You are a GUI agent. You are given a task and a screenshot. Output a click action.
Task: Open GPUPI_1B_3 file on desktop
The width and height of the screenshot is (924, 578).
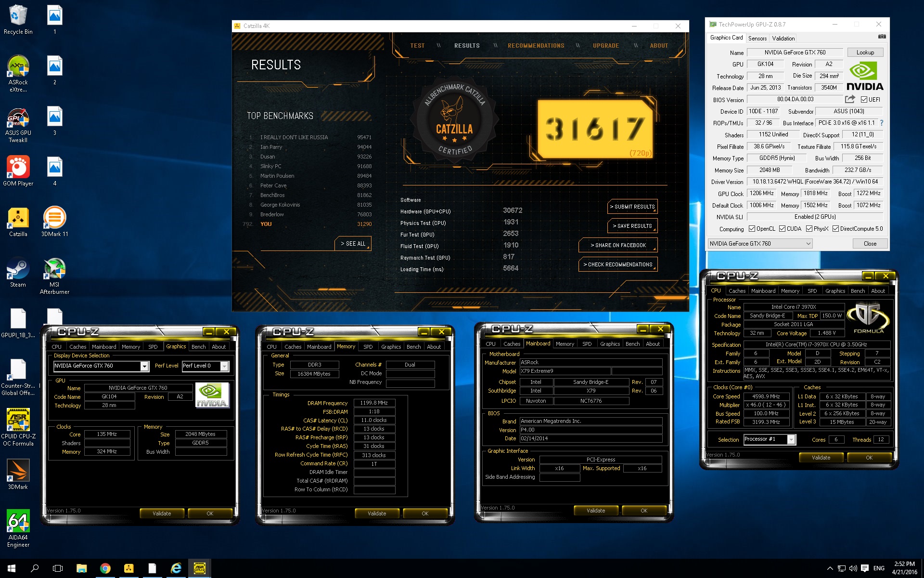tap(18, 323)
